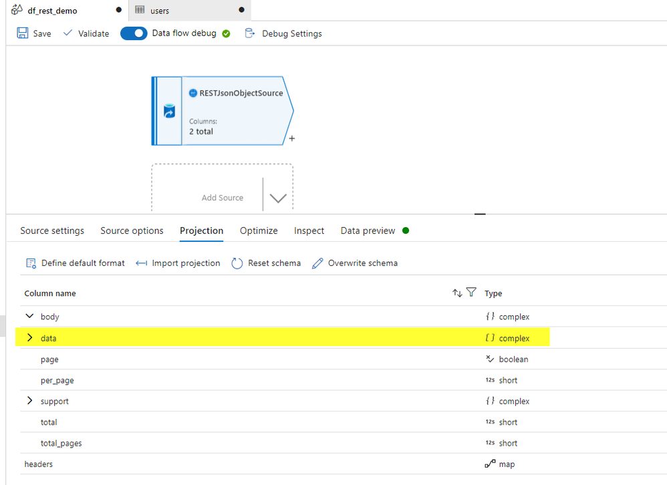The width and height of the screenshot is (667, 485).
Task: Sort columns with the sort arrows icon
Action: pyautogui.click(x=457, y=293)
